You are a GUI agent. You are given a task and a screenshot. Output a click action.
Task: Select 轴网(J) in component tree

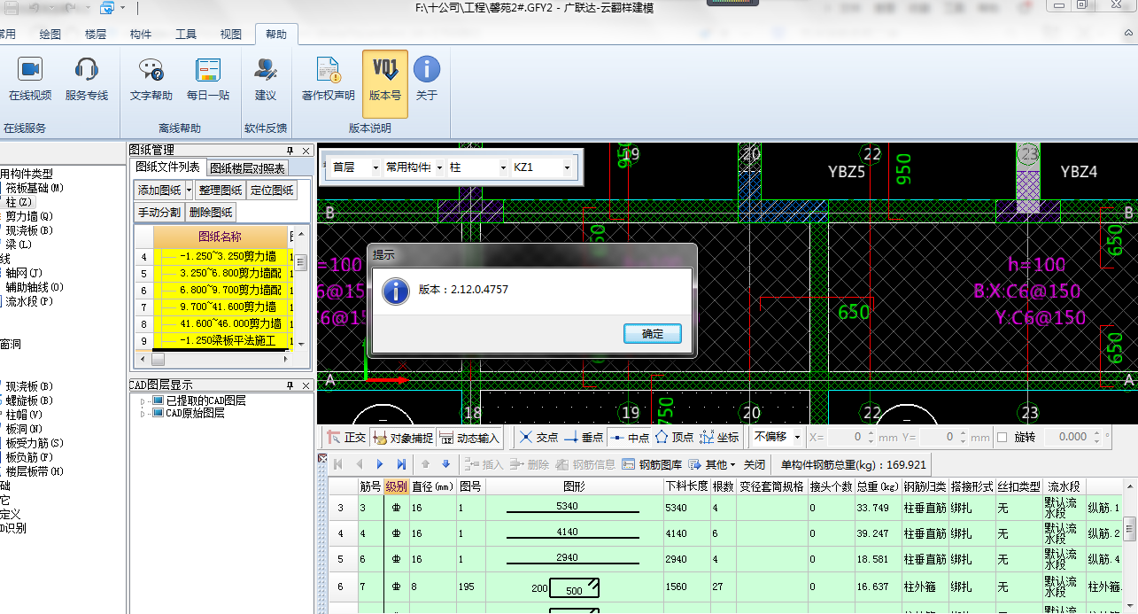point(24,272)
